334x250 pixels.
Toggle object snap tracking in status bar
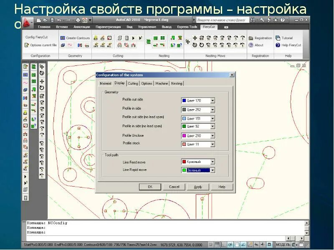[x=243, y=245]
